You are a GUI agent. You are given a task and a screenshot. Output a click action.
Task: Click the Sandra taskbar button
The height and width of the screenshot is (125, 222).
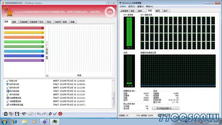click(x=45, y=122)
